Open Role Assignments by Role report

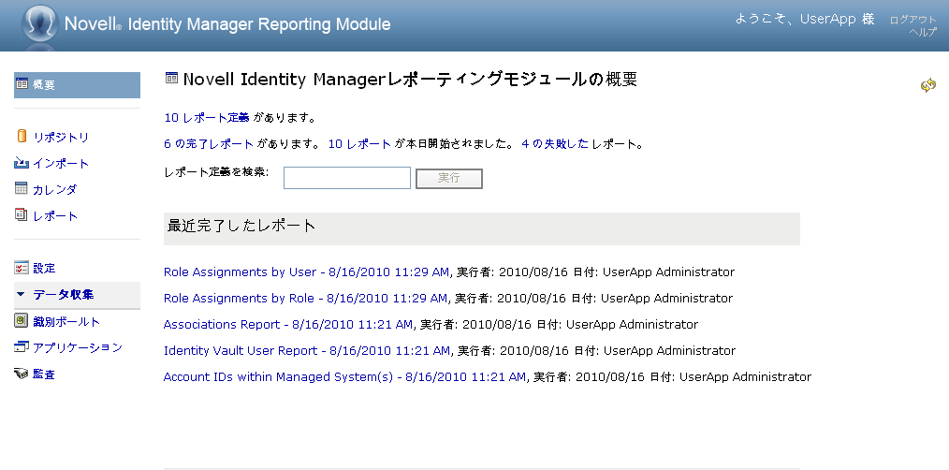pos(305,298)
